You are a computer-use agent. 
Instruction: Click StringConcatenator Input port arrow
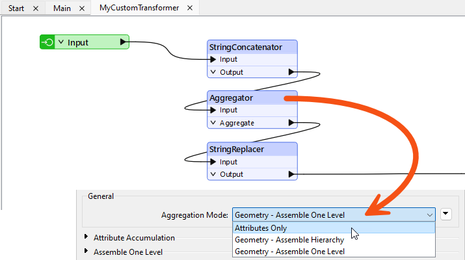point(213,60)
